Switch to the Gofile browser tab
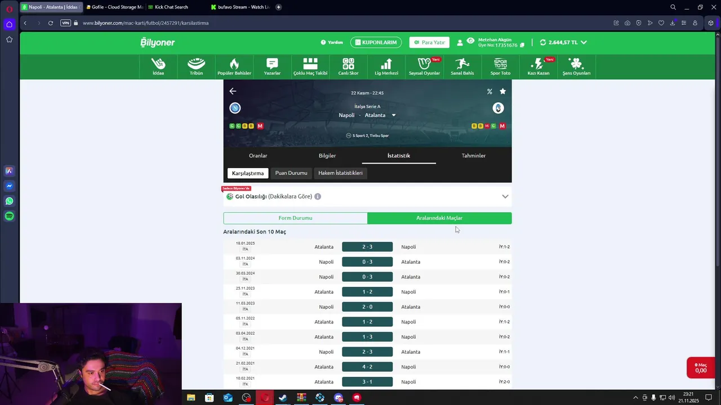721x405 pixels. click(114, 7)
